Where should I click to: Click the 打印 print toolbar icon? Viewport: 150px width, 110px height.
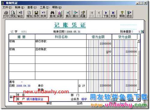pos(6,14)
